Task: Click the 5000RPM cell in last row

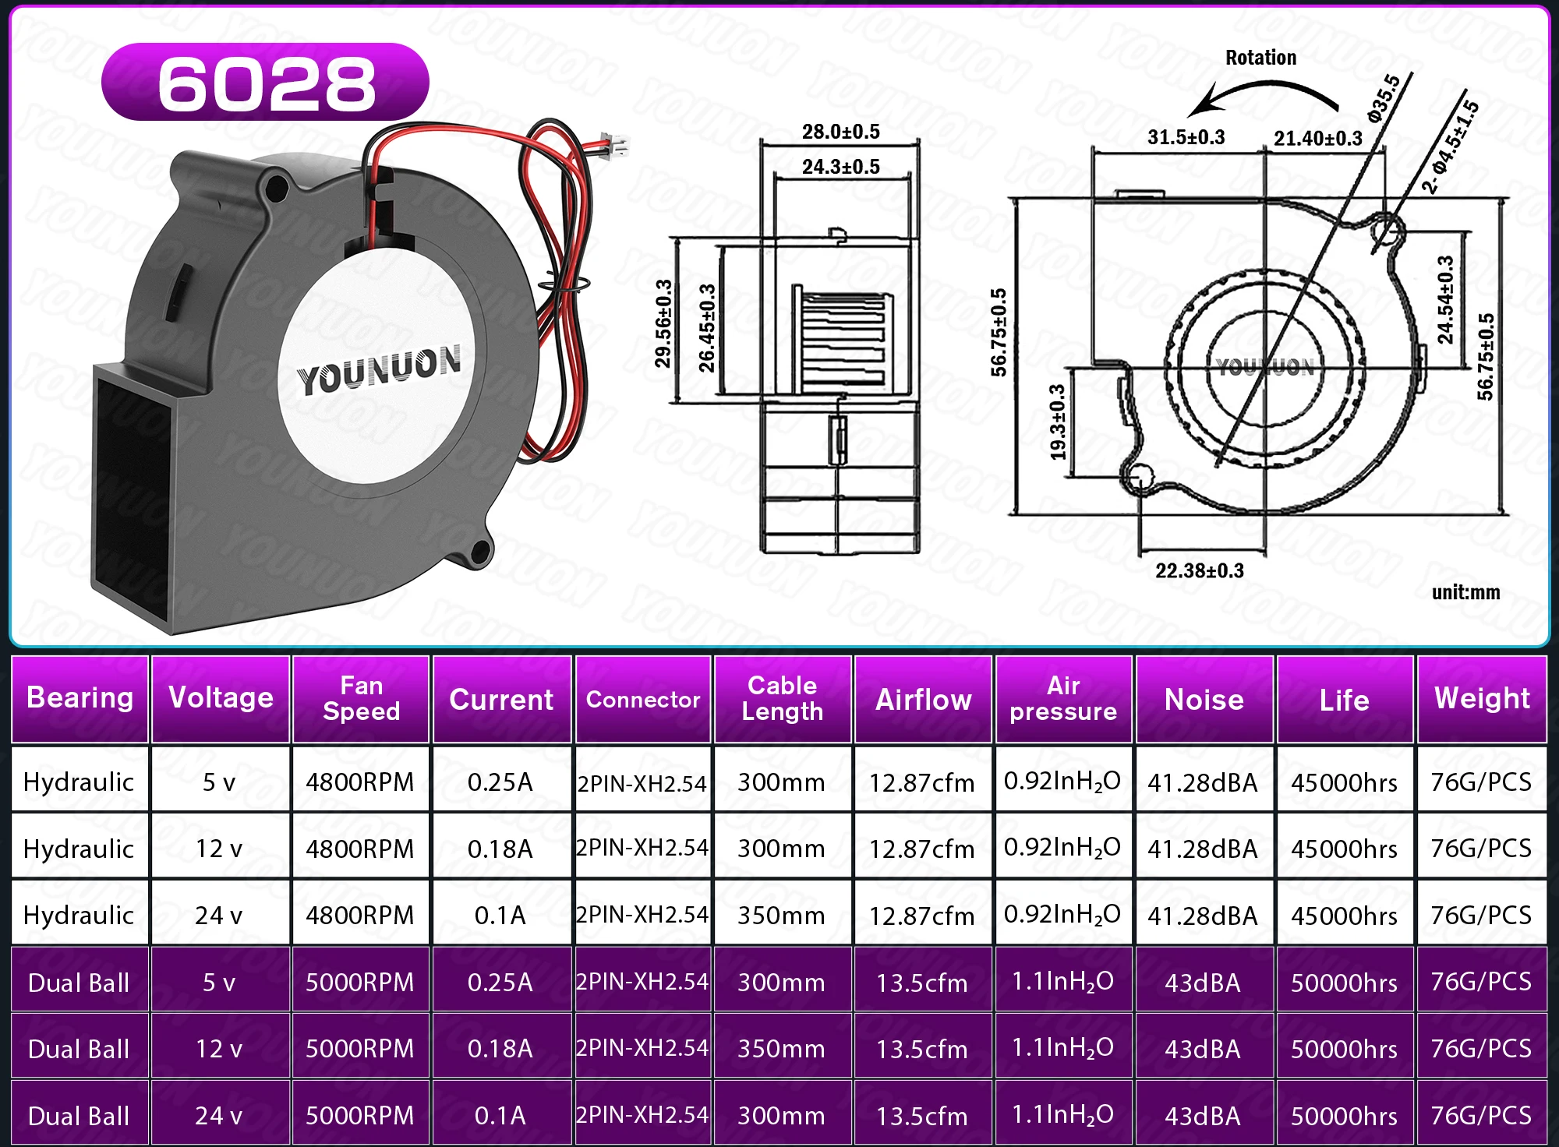Action: pos(359,1115)
